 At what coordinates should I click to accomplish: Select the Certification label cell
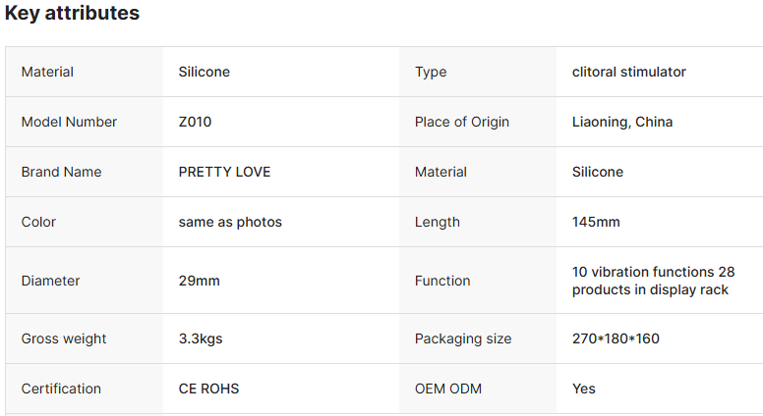pos(85,389)
